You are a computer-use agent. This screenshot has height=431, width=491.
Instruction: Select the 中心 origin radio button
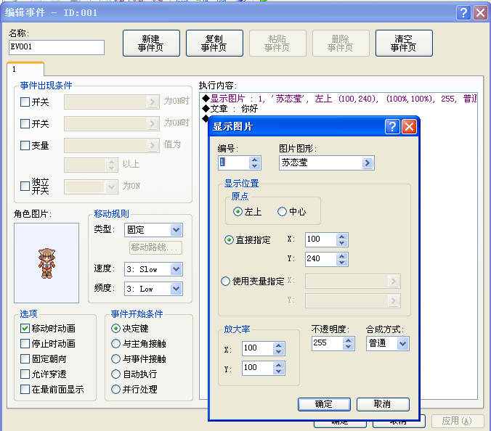(x=282, y=212)
